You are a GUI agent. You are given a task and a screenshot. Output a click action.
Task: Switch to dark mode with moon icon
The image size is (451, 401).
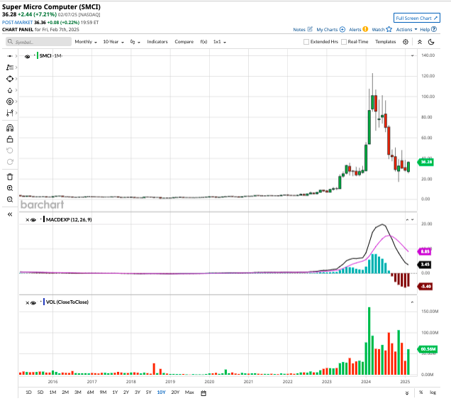pyautogui.click(x=430, y=42)
